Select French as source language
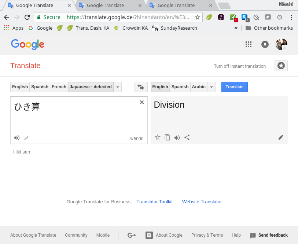 tap(59, 87)
